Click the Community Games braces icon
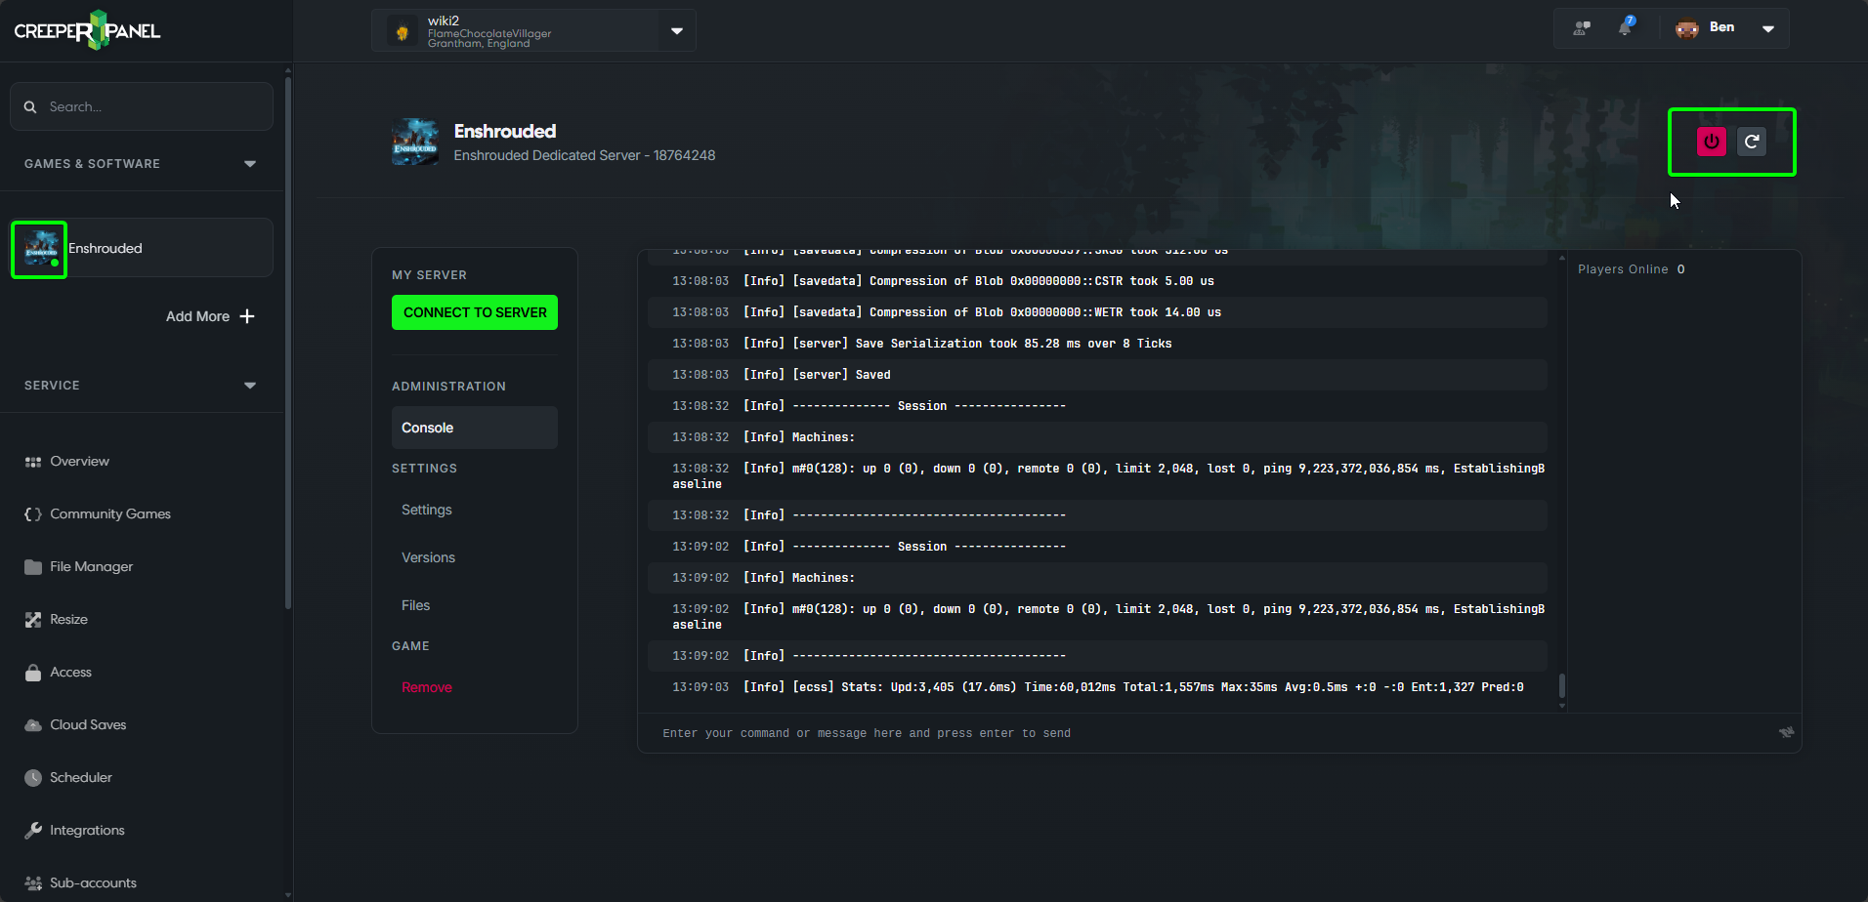Screen dimensions: 1868x902 pos(33,514)
